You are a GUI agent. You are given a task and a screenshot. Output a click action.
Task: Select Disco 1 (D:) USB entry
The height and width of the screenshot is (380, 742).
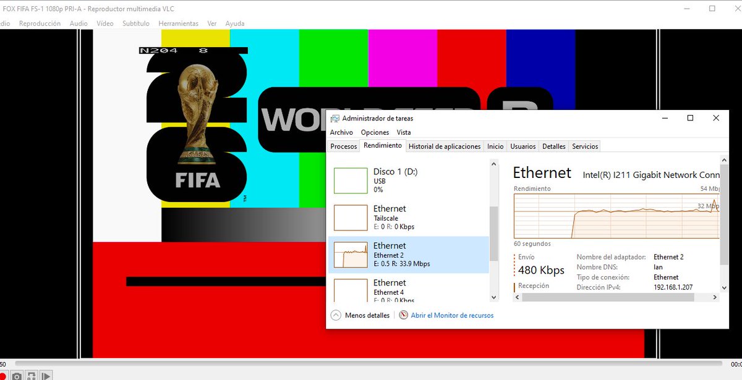(408, 180)
